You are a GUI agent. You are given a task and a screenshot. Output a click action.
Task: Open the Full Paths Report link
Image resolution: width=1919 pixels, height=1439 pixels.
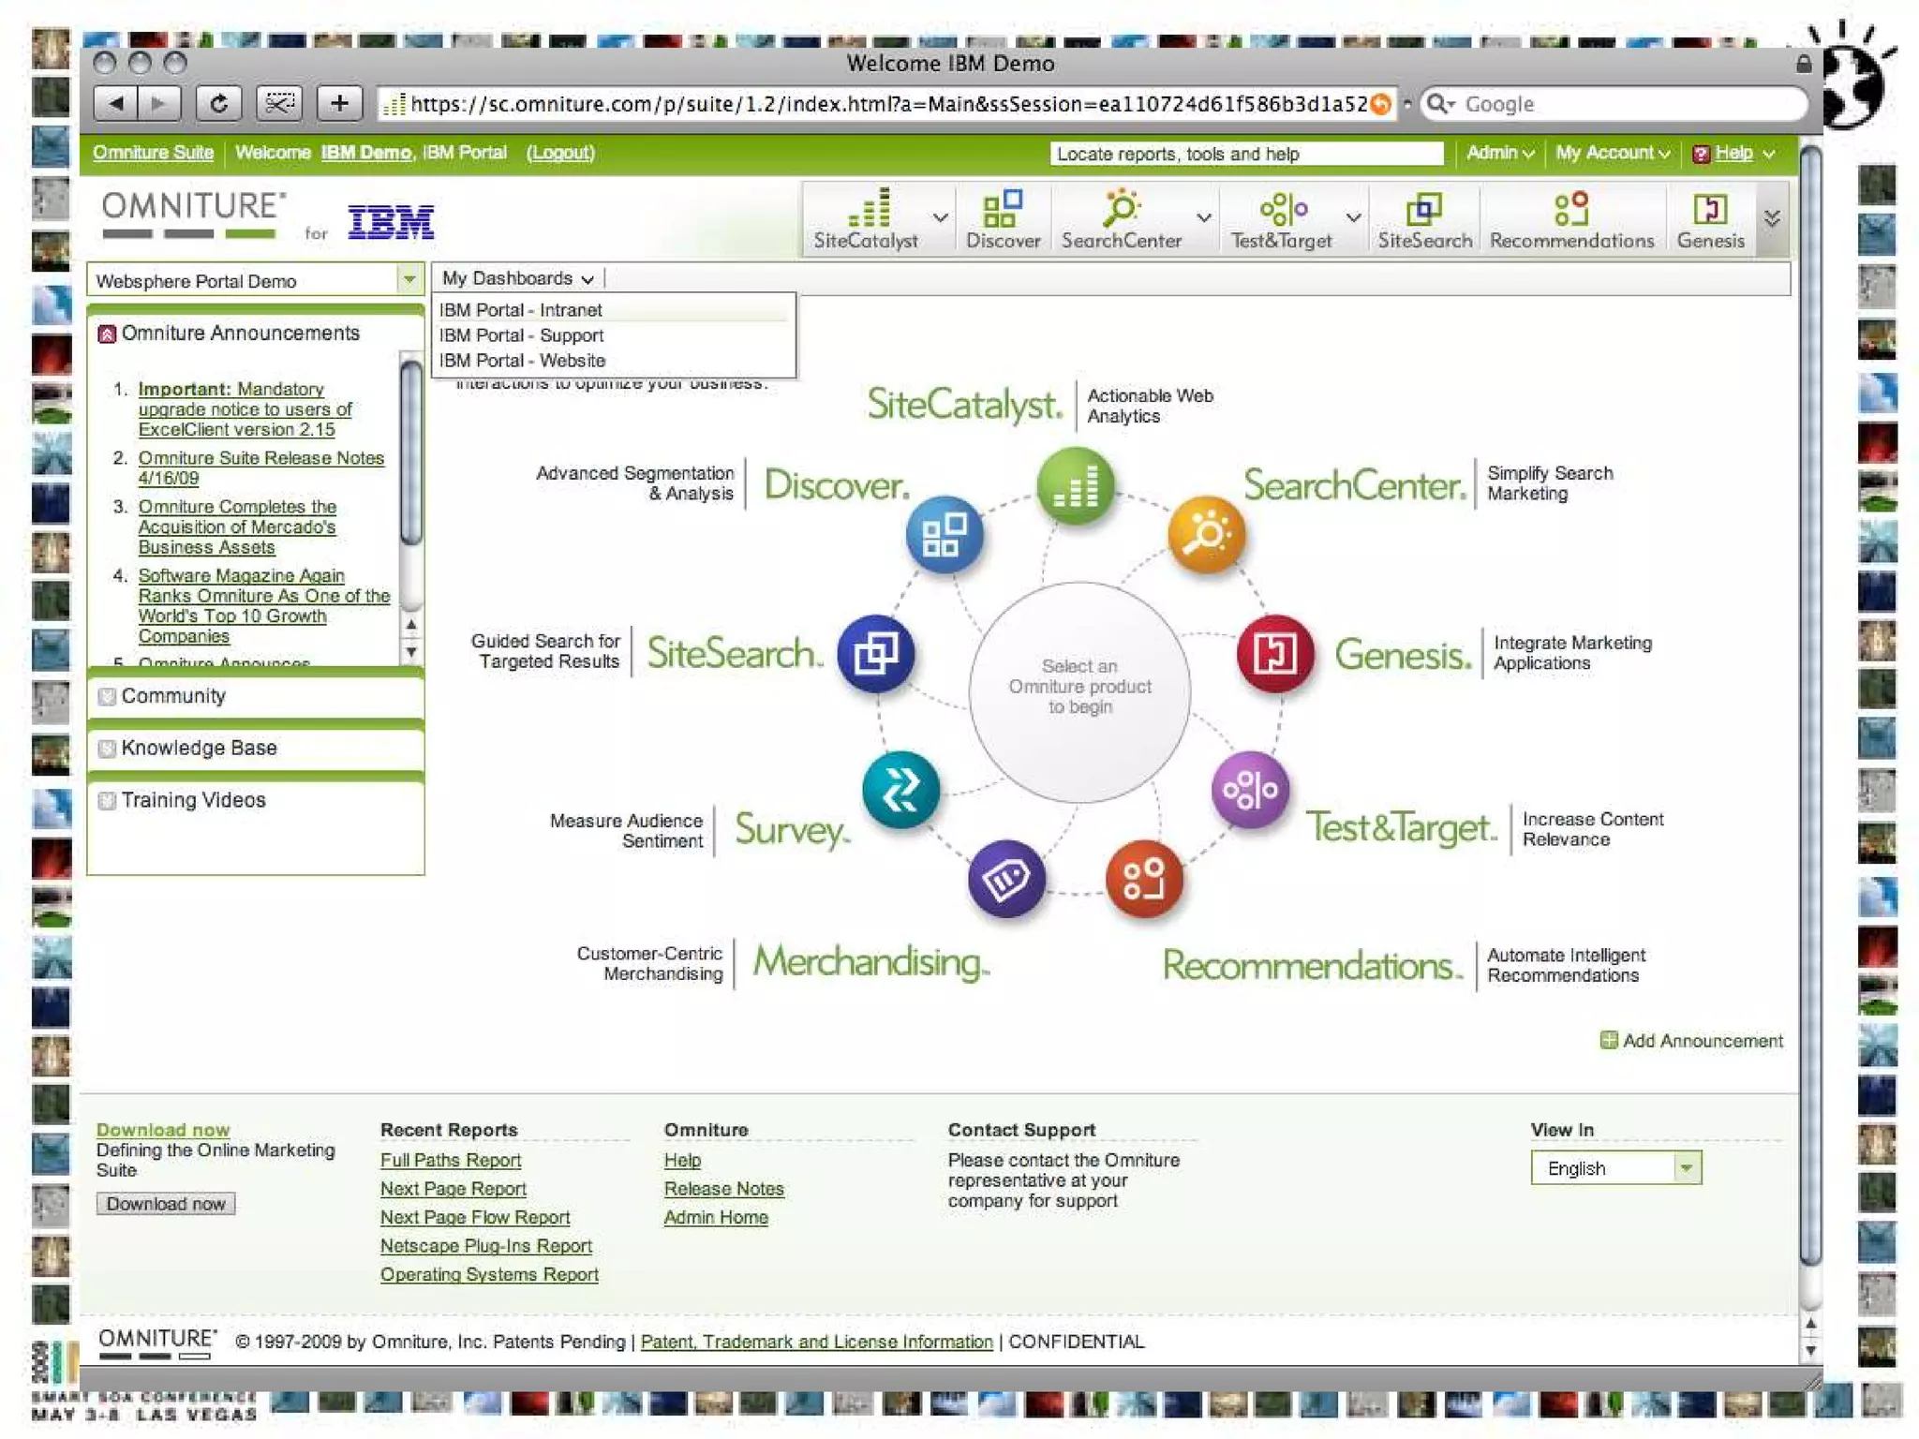tap(451, 1160)
